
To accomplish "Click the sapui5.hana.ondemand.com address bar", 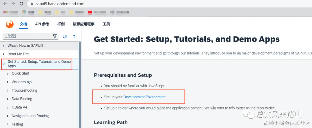I will (169, 4).
